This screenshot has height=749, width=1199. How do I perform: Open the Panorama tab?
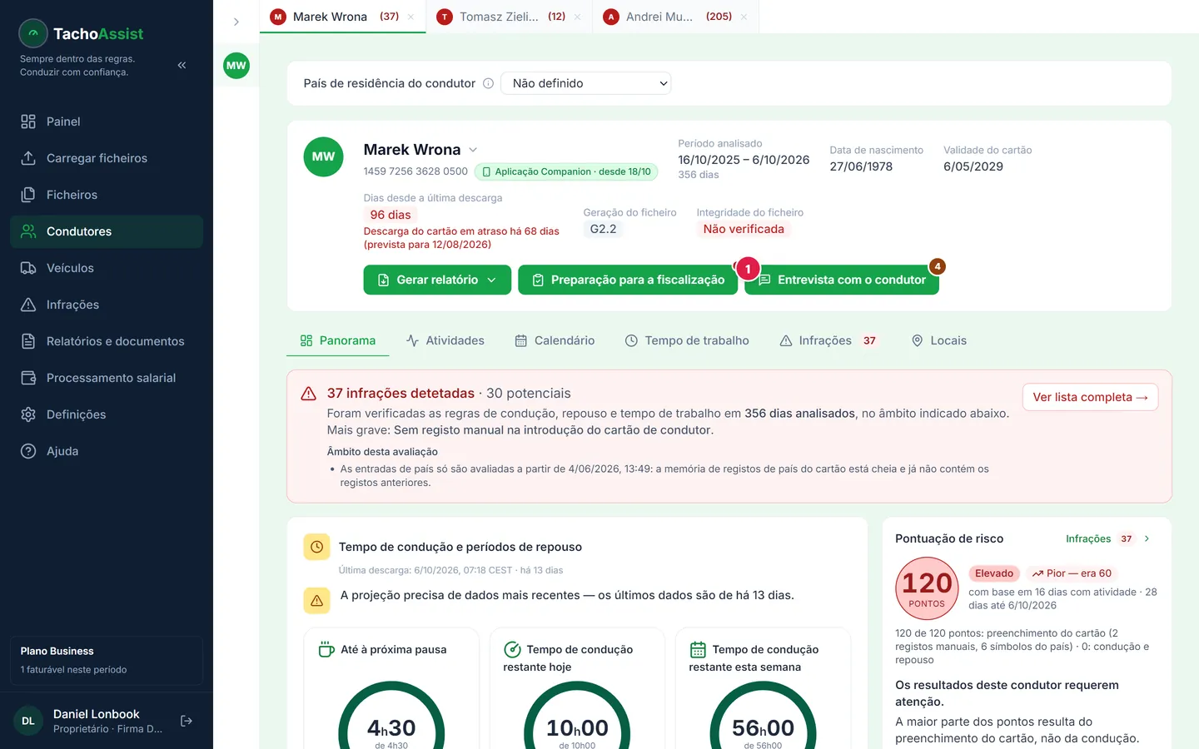pos(338,340)
